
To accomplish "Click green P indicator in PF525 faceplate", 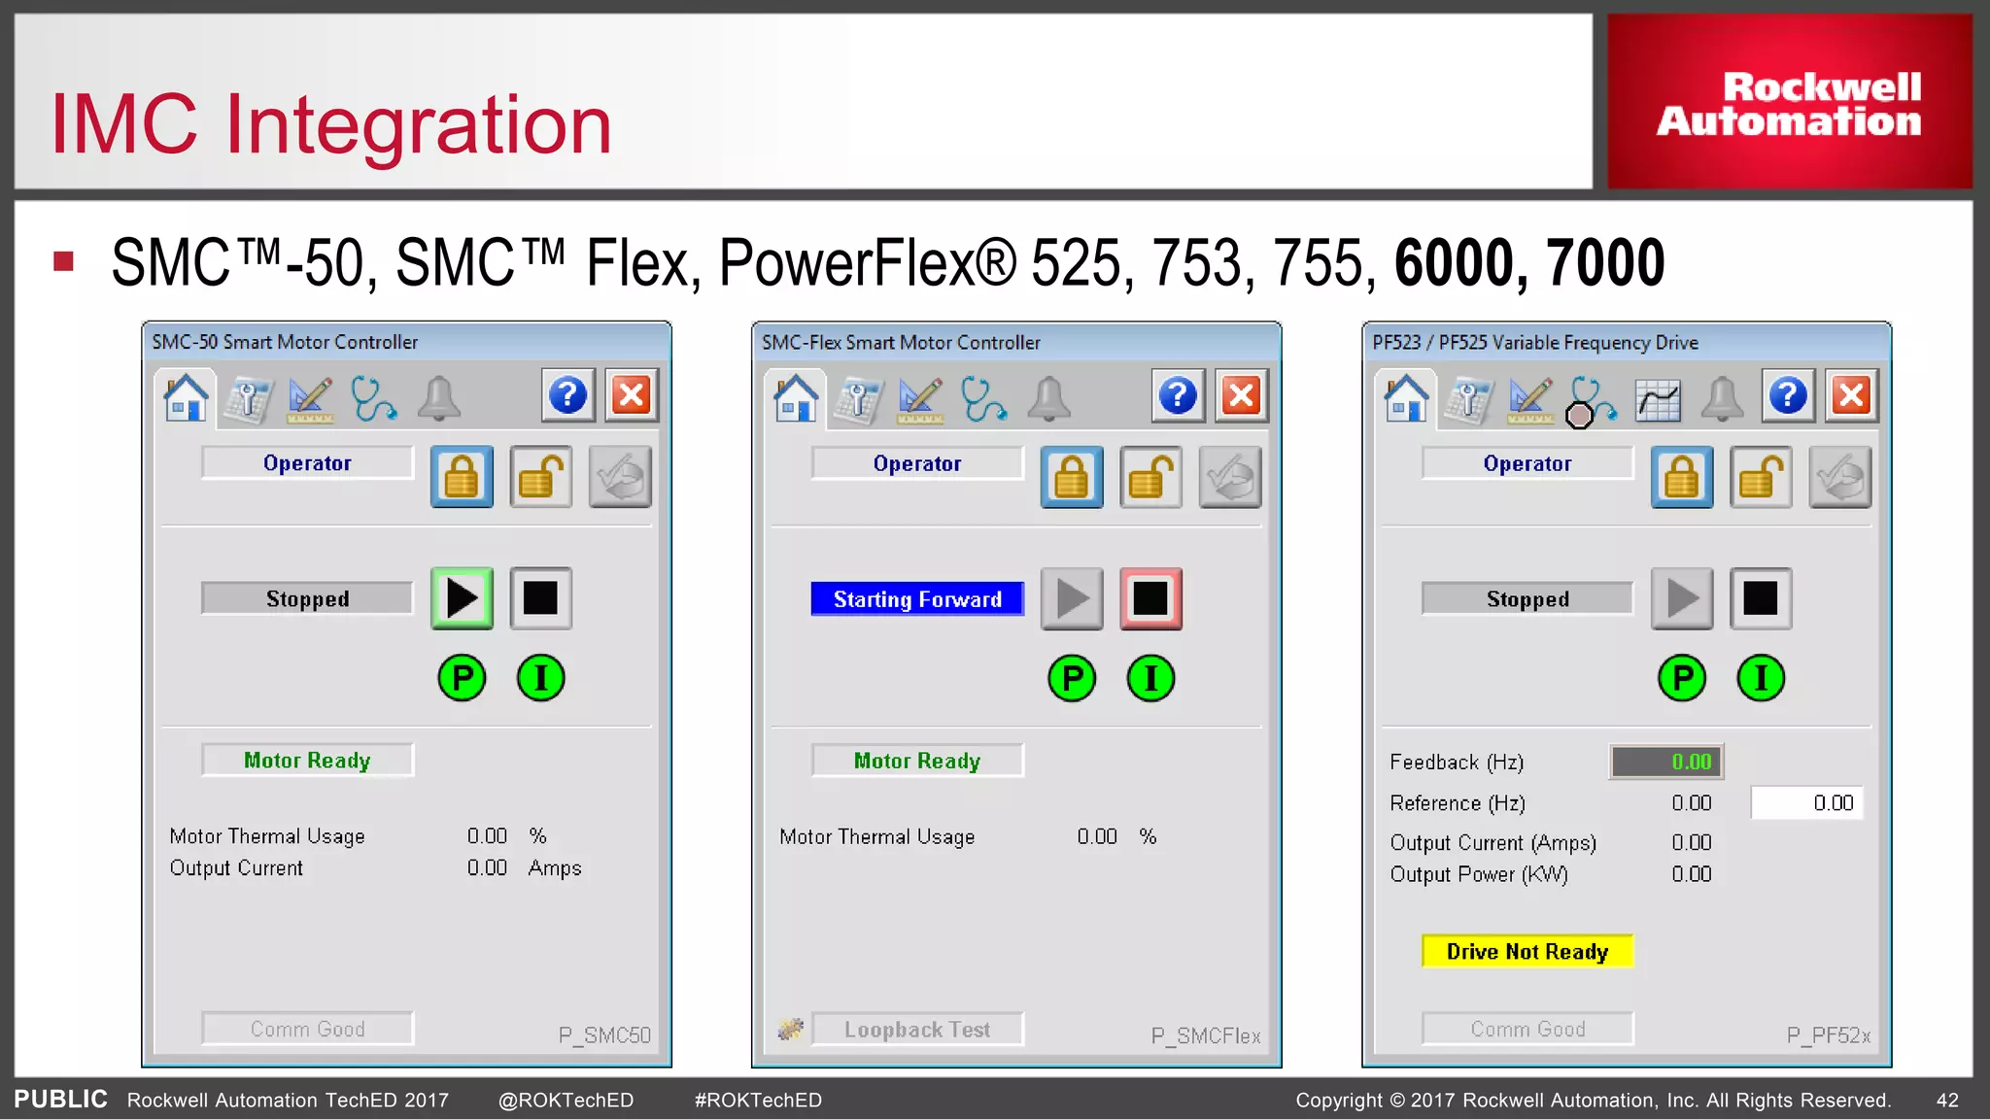I will tap(1682, 678).
